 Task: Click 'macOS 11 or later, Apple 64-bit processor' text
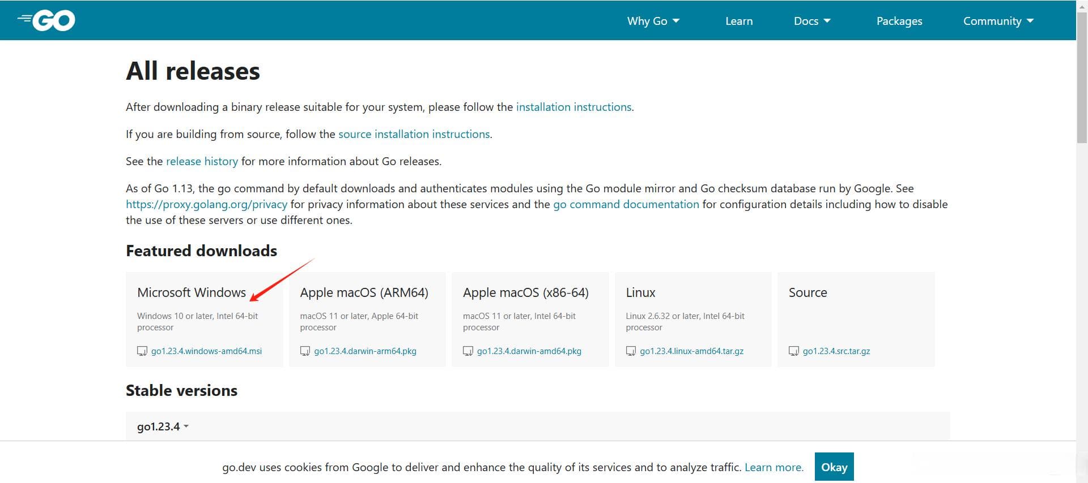click(x=359, y=322)
